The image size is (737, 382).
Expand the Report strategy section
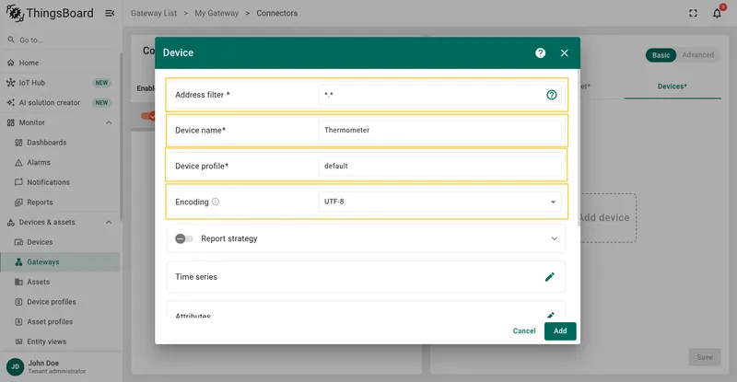point(555,238)
